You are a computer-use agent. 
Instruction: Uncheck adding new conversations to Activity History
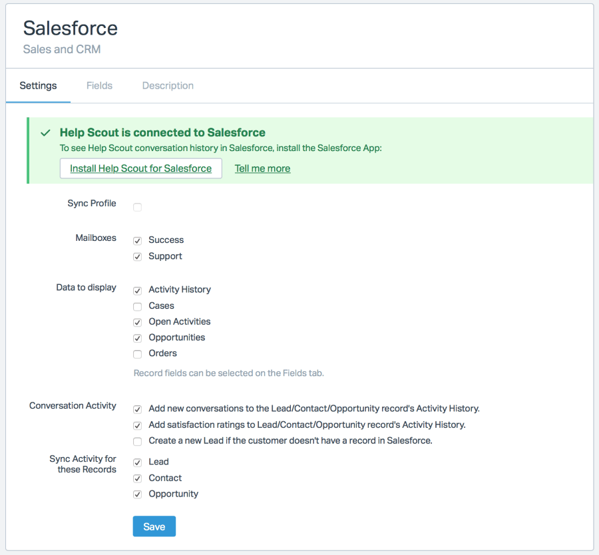pos(137,409)
